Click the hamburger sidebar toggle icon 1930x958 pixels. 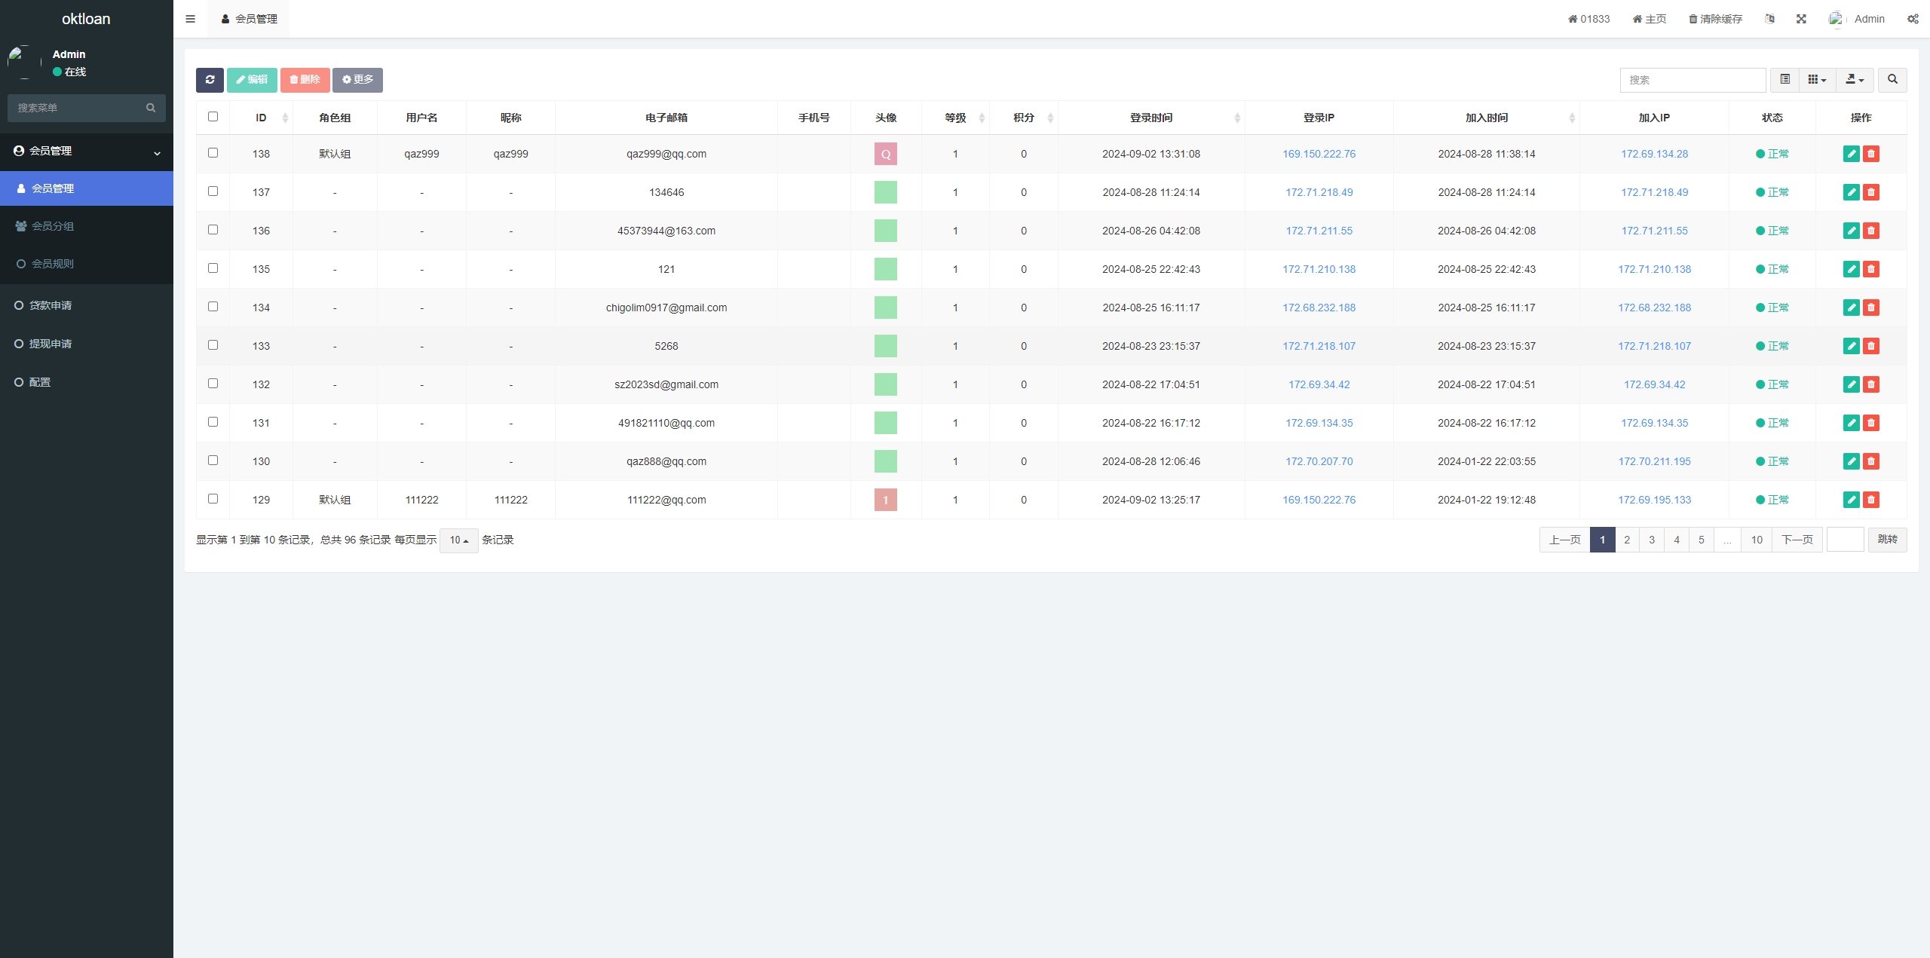[190, 19]
